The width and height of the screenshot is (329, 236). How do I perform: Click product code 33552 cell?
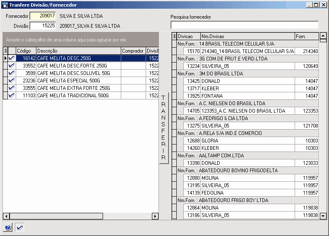click(x=26, y=66)
